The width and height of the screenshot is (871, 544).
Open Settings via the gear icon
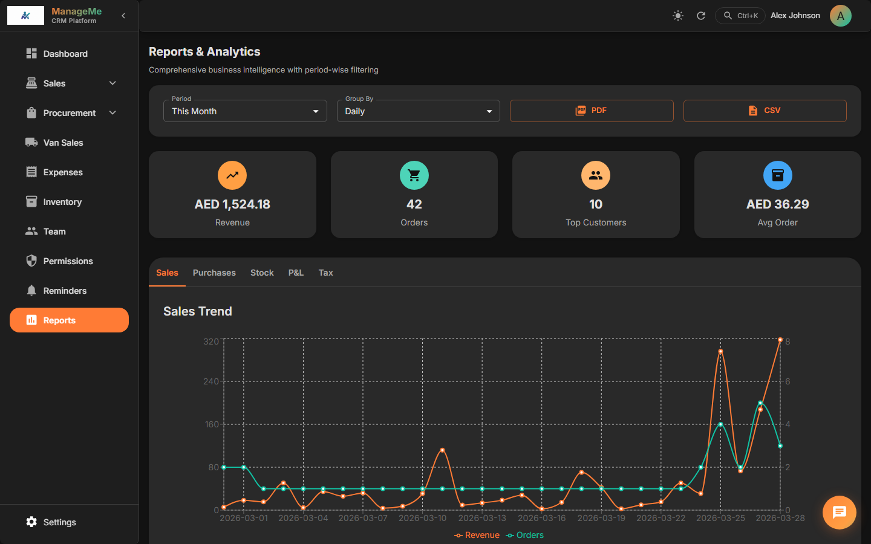[31, 522]
